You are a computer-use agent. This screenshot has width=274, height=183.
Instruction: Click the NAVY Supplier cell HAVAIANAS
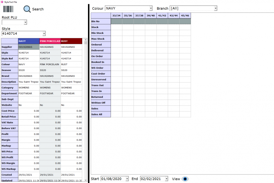coord(29,47)
